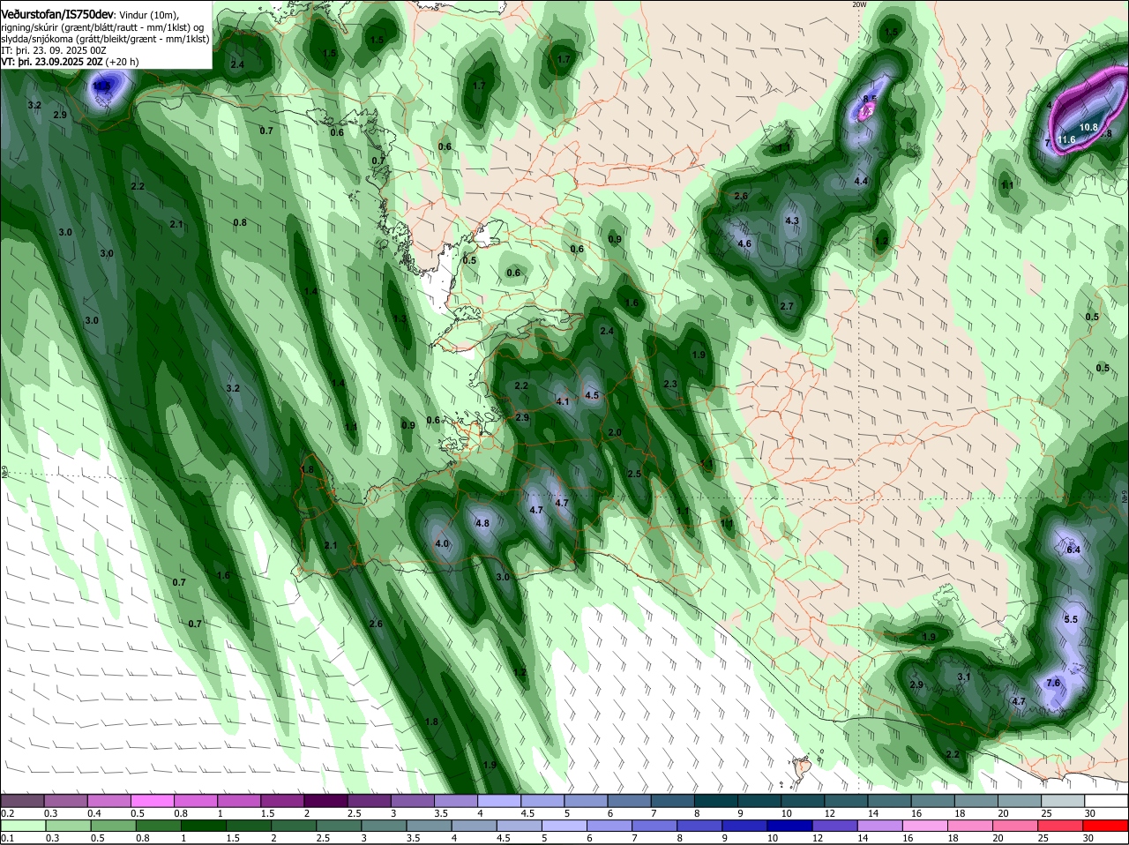
Task: Pick the dark teal 9 snow legend swatch
Action: 759,801
